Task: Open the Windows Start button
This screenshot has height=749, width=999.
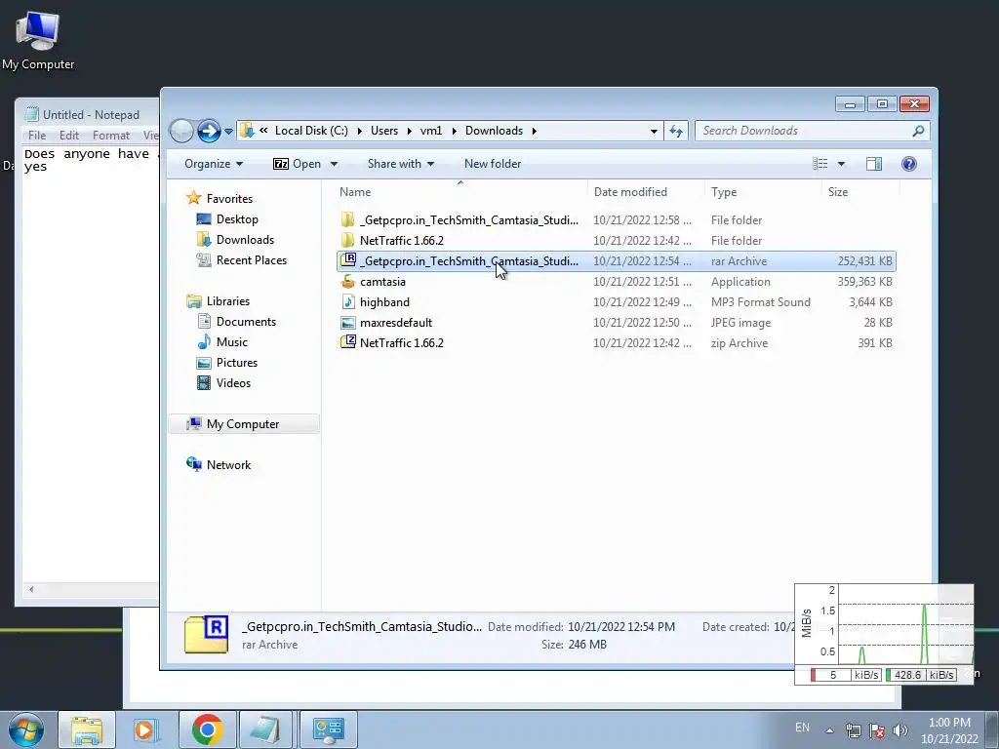Action: point(26,729)
